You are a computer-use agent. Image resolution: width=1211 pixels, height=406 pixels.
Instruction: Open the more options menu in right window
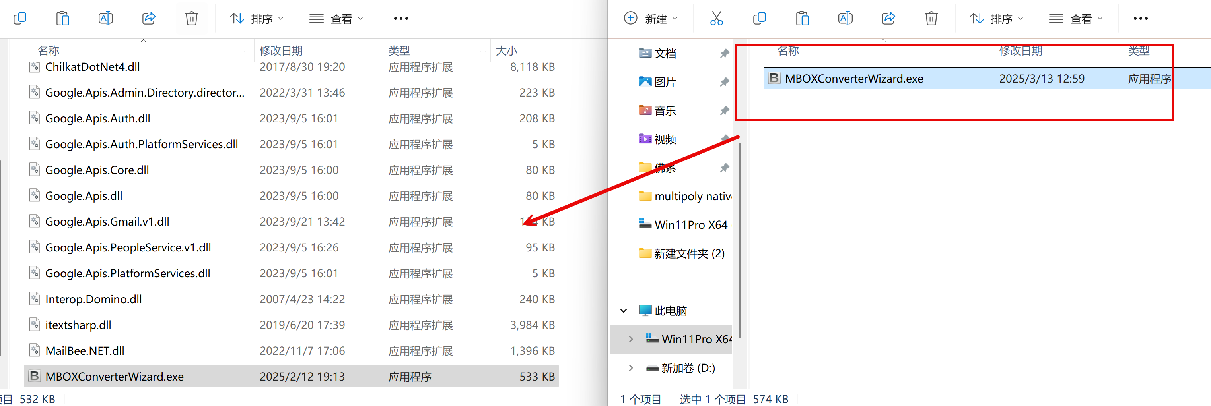(x=1140, y=19)
